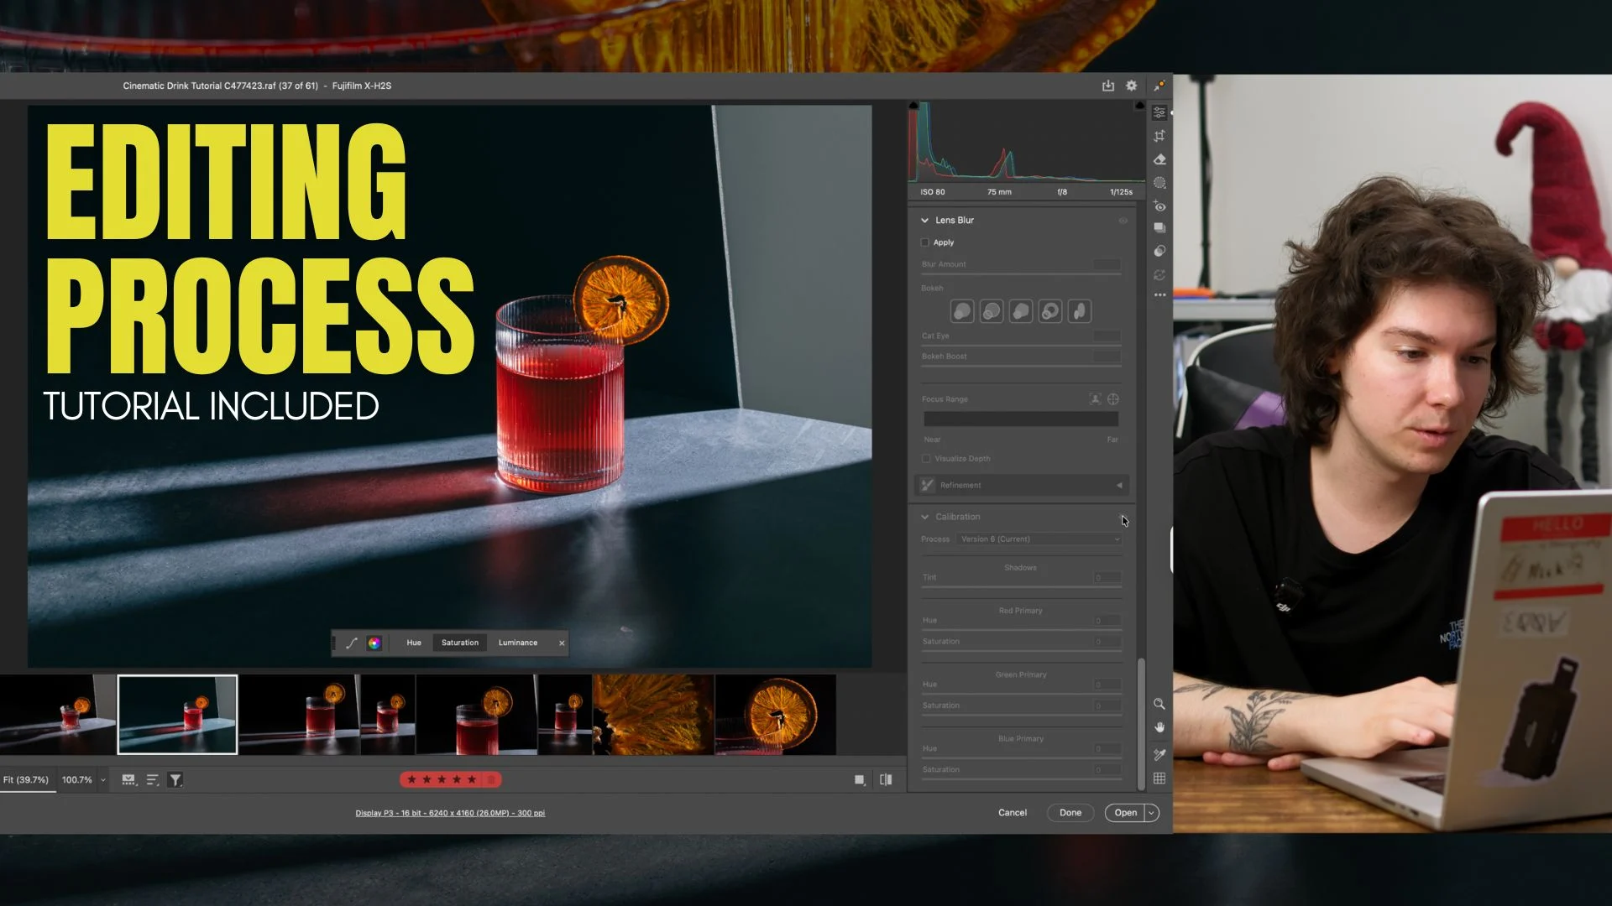Screen dimensions: 1612x906
Task: Select the parametric curve targeted adjustment icon
Action: click(352, 643)
